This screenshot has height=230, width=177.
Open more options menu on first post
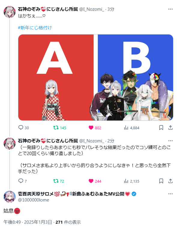[x=170, y=9]
